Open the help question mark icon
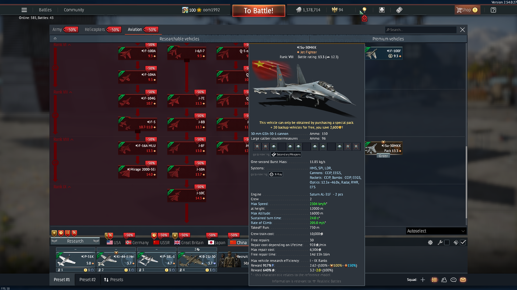Image resolution: width=517 pixels, height=290 pixels. click(493, 10)
